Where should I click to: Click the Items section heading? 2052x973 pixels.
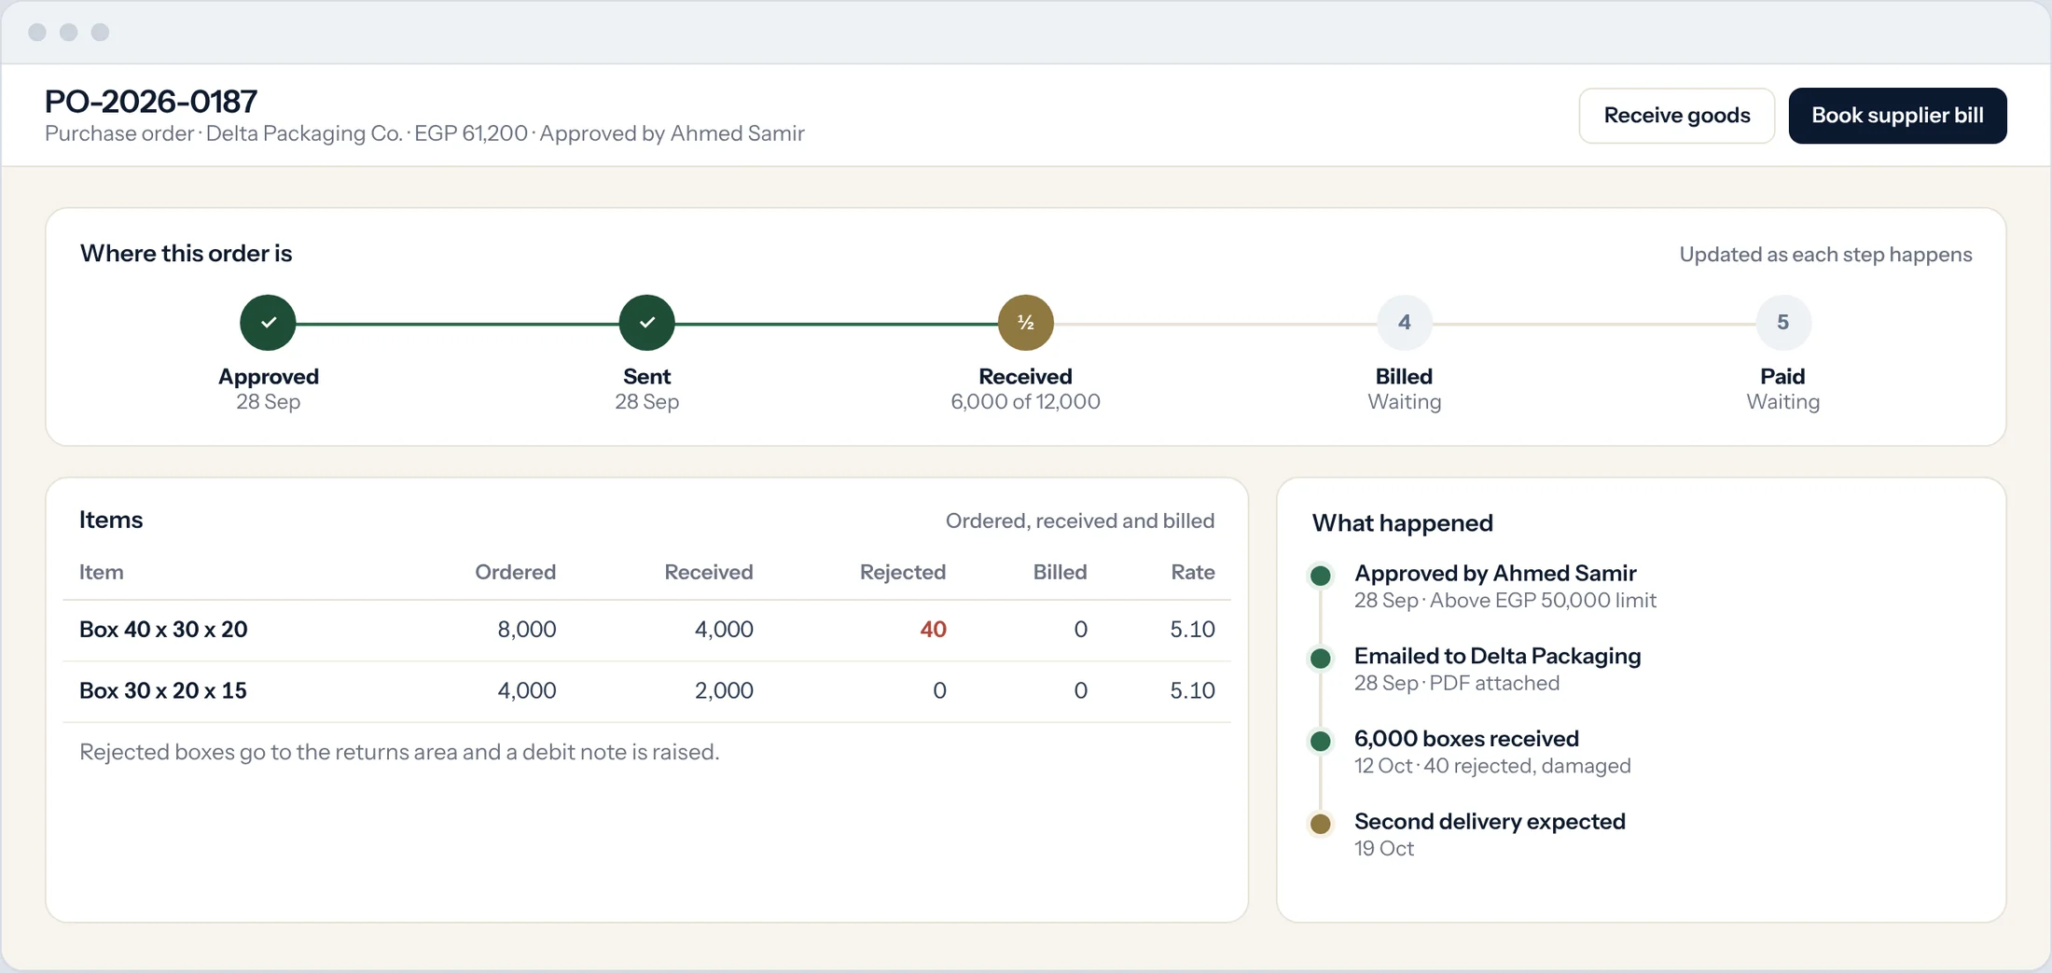coord(111,520)
